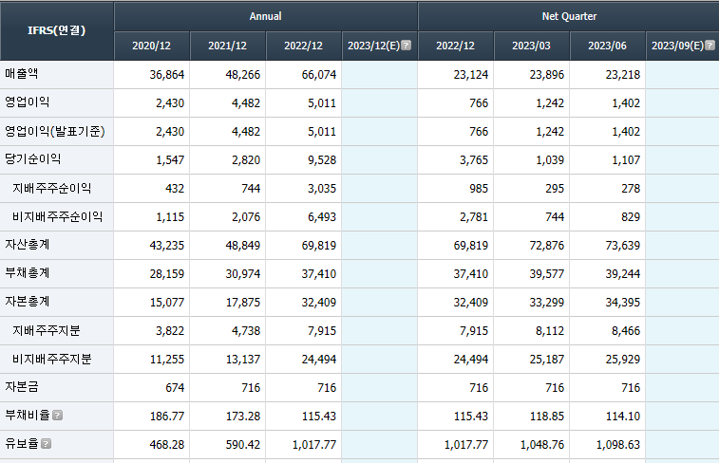719x463 pixels.
Task: Click 2023/06 유보율 value 1,098.63
Action: point(617,445)
